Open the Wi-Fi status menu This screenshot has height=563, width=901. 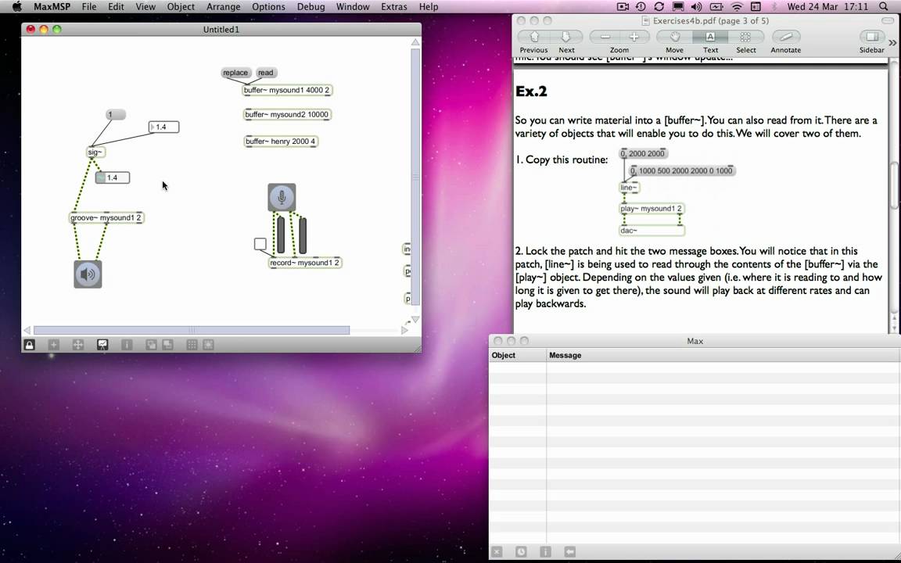[x=737, y=7]
